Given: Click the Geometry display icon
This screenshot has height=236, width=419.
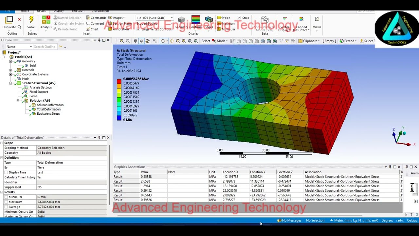Looking at the screenshot, I should [x=181, y=20].
